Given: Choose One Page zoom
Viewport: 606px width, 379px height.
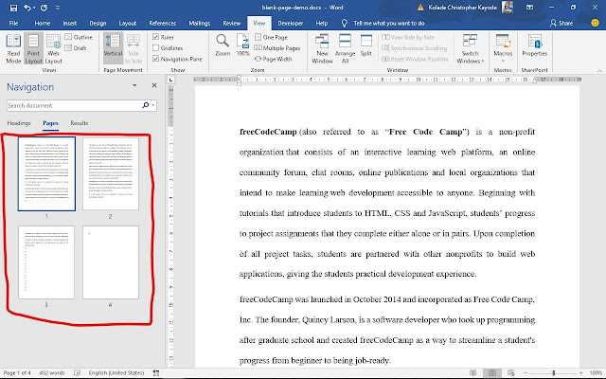Looking at the screenshot, I should tap(271, 37).
